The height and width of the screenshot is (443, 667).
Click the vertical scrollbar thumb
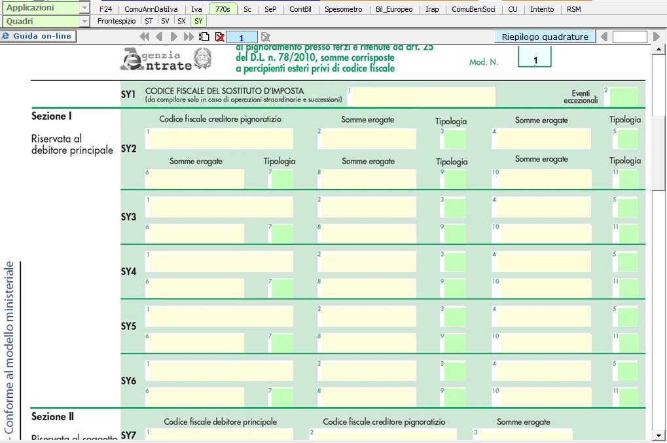659,153
